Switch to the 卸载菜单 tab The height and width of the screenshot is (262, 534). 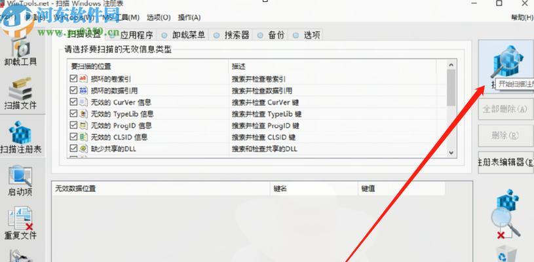click(x=183, y=35)
